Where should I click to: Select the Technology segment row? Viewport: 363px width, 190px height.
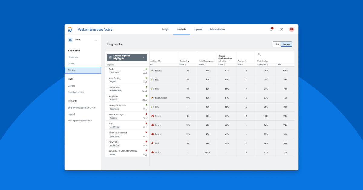(x=114, y=87)
